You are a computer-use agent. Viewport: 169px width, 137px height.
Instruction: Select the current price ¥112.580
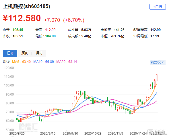coord(22,18)
